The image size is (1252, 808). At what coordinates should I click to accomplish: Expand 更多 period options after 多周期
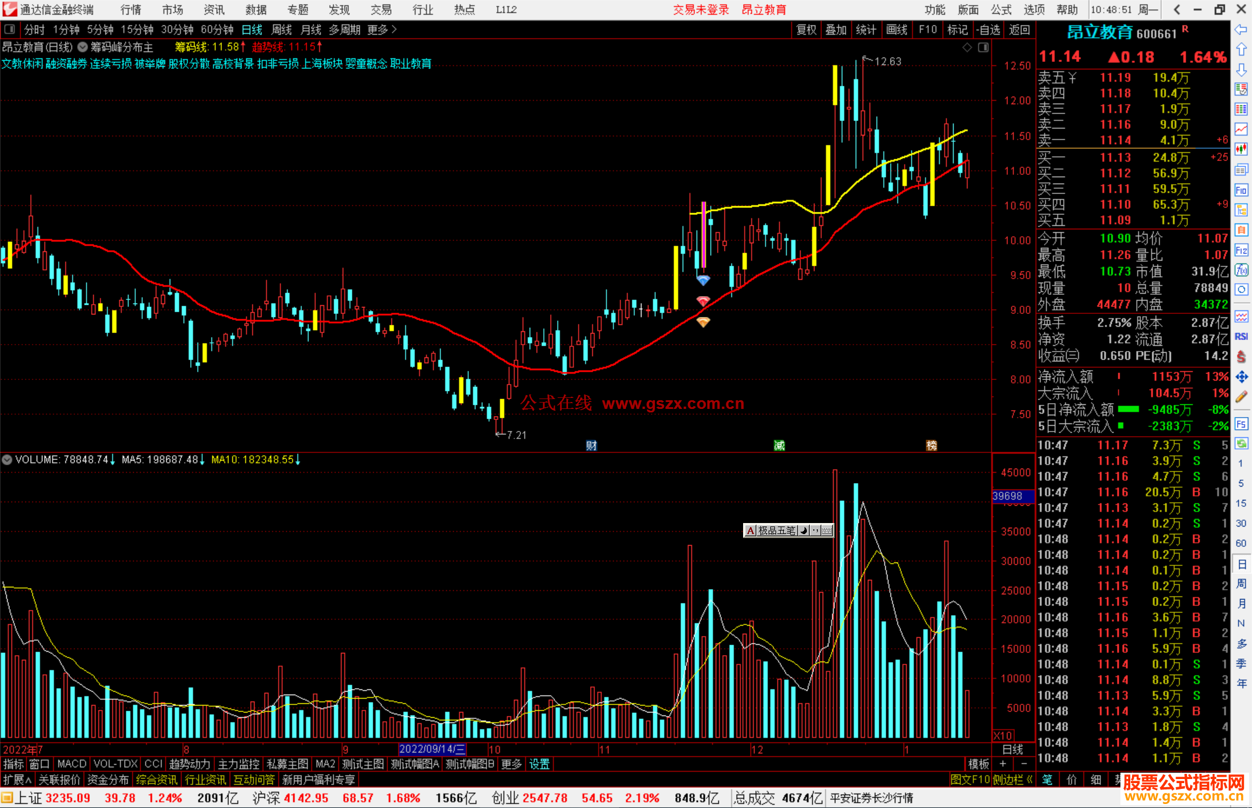point(382,30)
